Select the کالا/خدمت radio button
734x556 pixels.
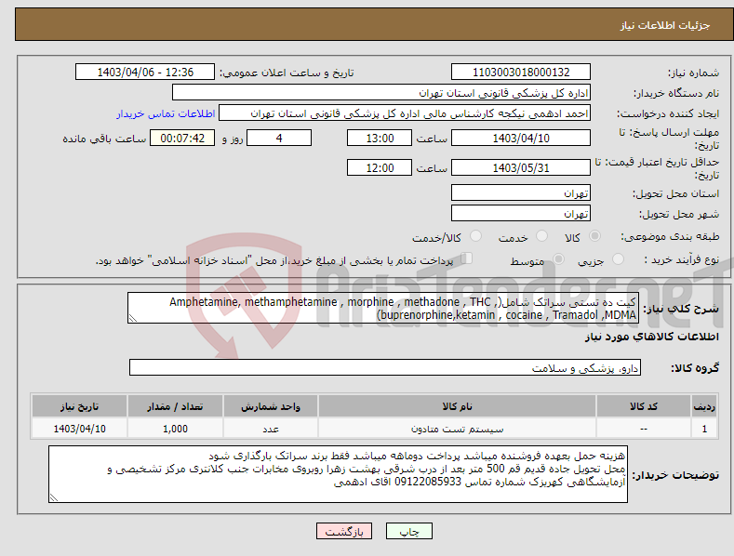pos(475,236)
